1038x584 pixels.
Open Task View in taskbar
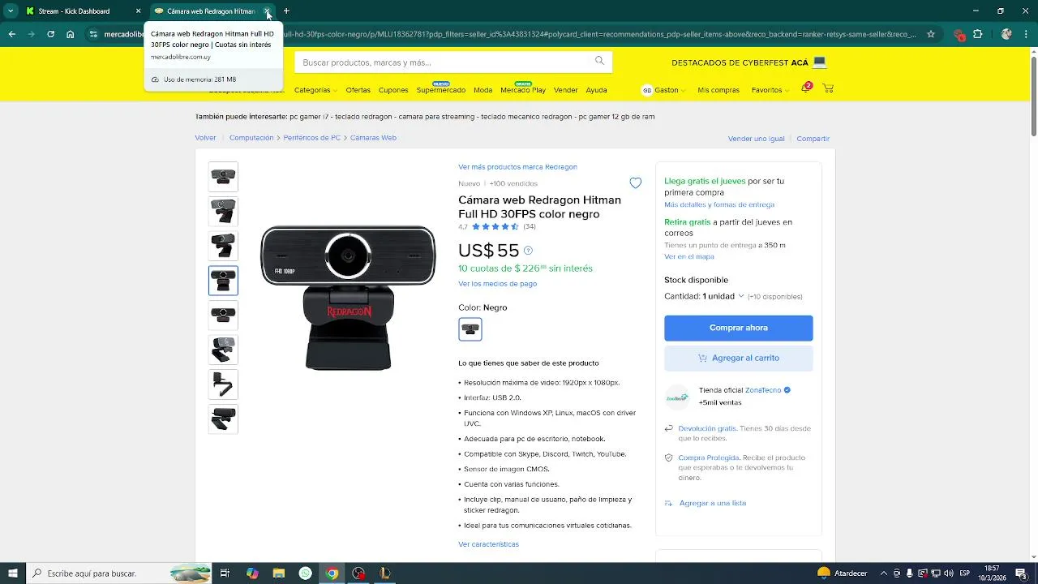point(225,573)
